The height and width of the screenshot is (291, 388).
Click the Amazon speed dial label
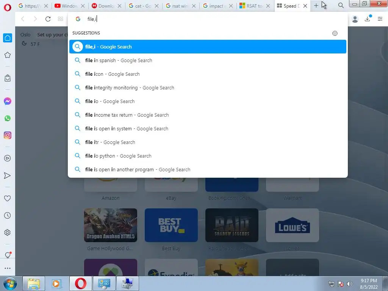click(x=111, y=198)
